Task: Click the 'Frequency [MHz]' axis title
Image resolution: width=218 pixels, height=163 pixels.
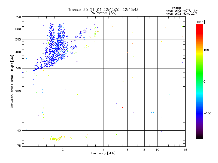Action: (x=103, y=153)
